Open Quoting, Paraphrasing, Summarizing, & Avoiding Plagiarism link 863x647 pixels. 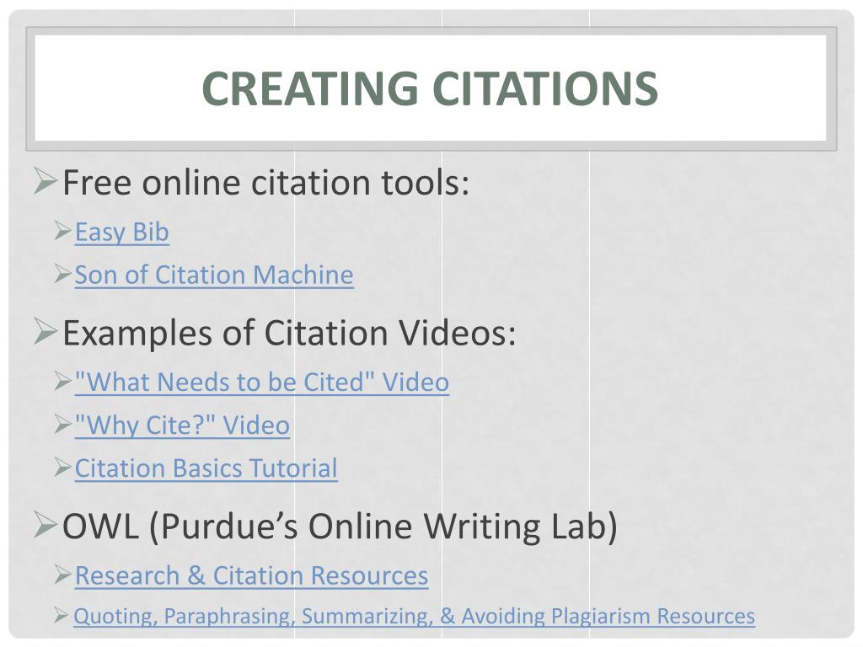(x=415, y=616)
